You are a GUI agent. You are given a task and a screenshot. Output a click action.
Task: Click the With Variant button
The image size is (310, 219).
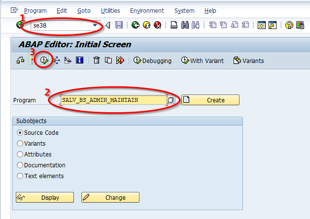coord(203,61)
